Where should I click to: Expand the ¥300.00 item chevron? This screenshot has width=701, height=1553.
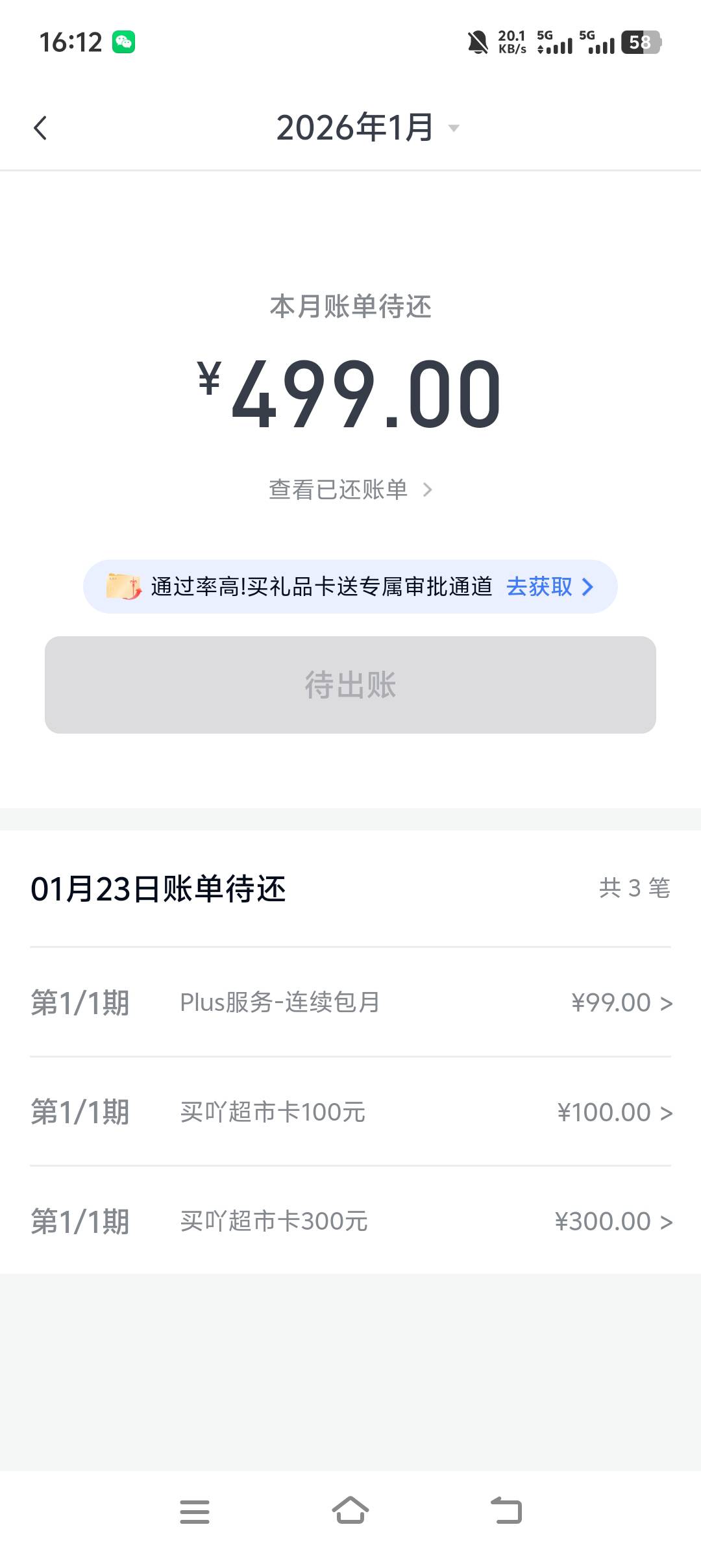pos(667,1223)
